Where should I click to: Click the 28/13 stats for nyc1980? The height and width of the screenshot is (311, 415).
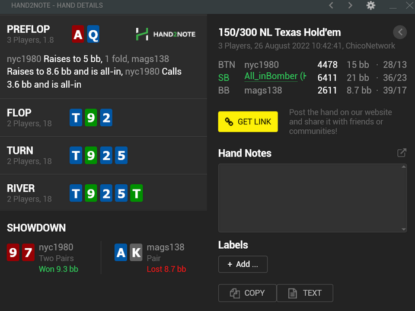click(395, 65)
